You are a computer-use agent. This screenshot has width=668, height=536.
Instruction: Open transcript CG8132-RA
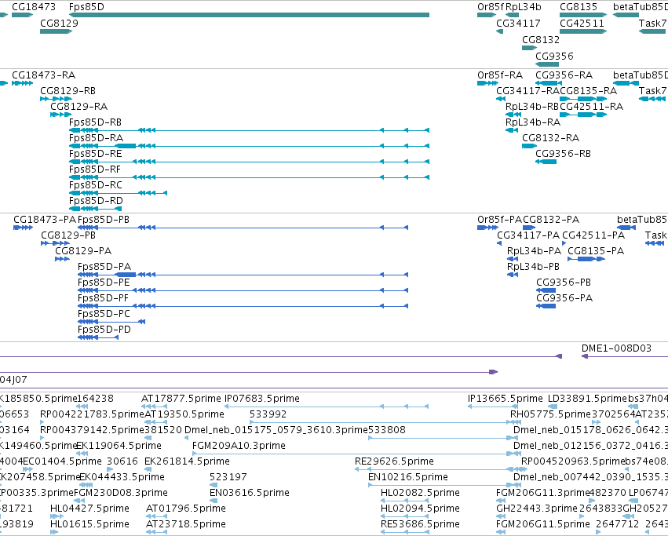tap(550, 138)
